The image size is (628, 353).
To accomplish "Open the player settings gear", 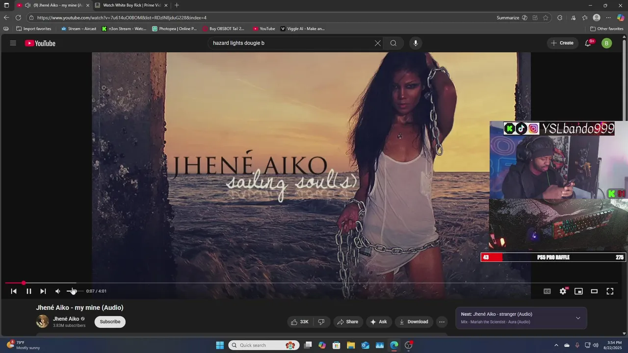I will (x=563, y=291).
